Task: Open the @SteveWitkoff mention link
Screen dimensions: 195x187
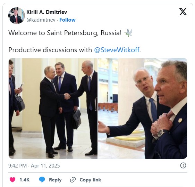Action: 117,50
